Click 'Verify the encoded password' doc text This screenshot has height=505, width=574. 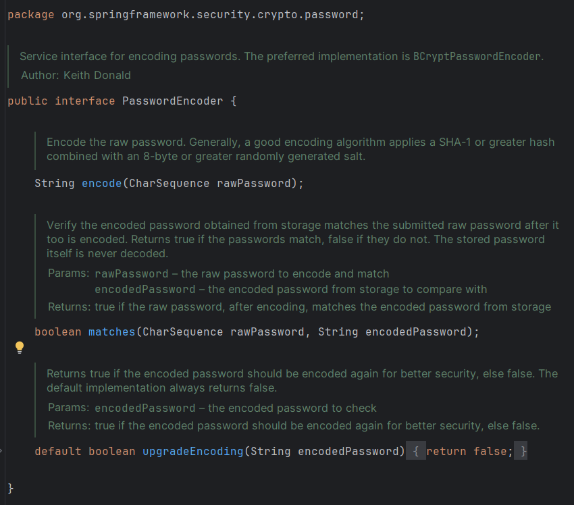tap(124, 225)
